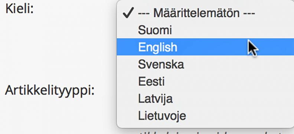Viewport: 294px width, 134px height.
Task: Select the Eesti option
Action: pos(205,81)
